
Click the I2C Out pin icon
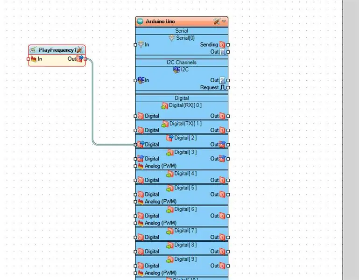tap(222, 80)
